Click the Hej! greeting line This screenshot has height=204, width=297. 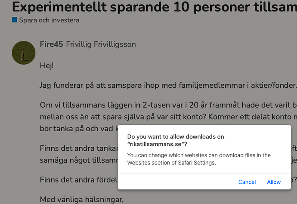(x=46, y=66)
